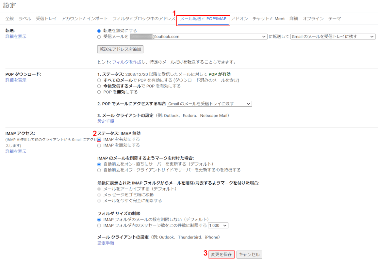The image size is (378, 261).
Task: Click 変更を保存 button
Action: point(221,254)
